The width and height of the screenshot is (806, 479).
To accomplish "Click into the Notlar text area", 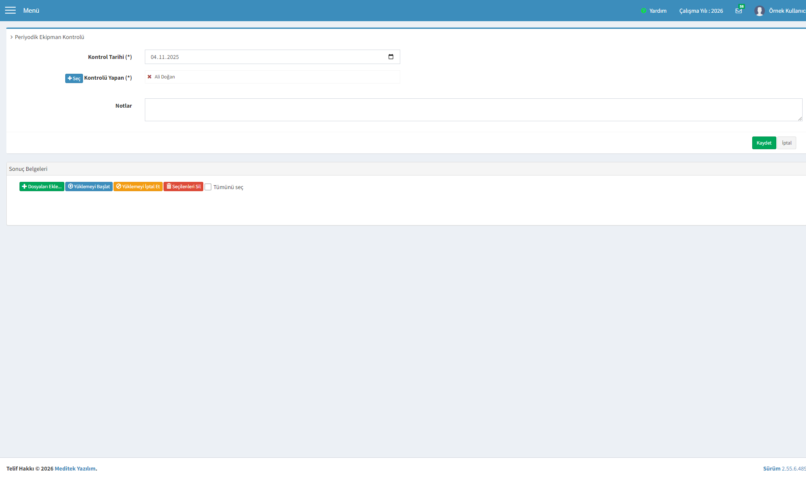I will click(x=474, y=110).
